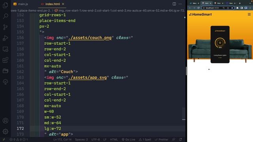Image resolution: width=253 pixels, height=142 pixels.
Task: Open a new browser tab
Action: [240, 3]
